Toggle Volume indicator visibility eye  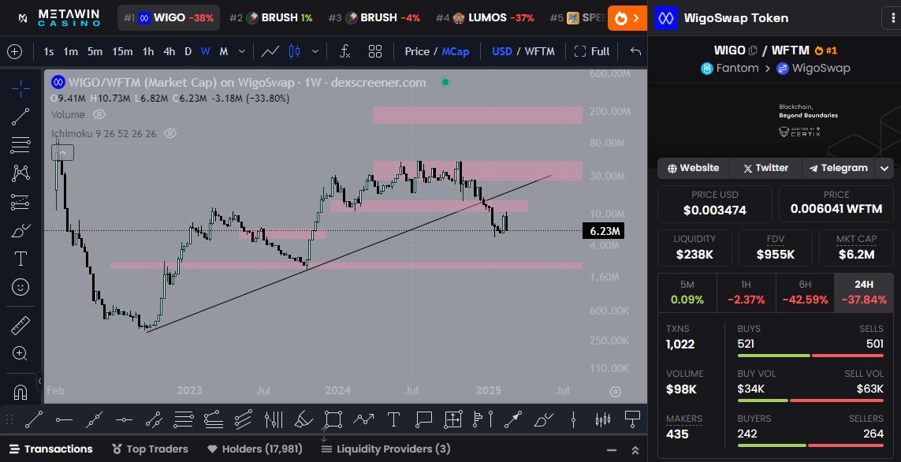click(99, 115)
